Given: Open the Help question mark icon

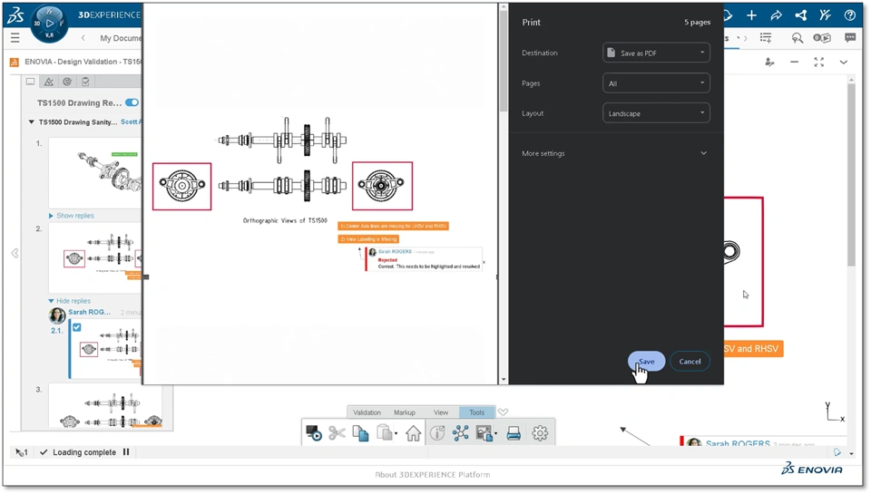Looking at the screenshot, I should coord(850,15).
